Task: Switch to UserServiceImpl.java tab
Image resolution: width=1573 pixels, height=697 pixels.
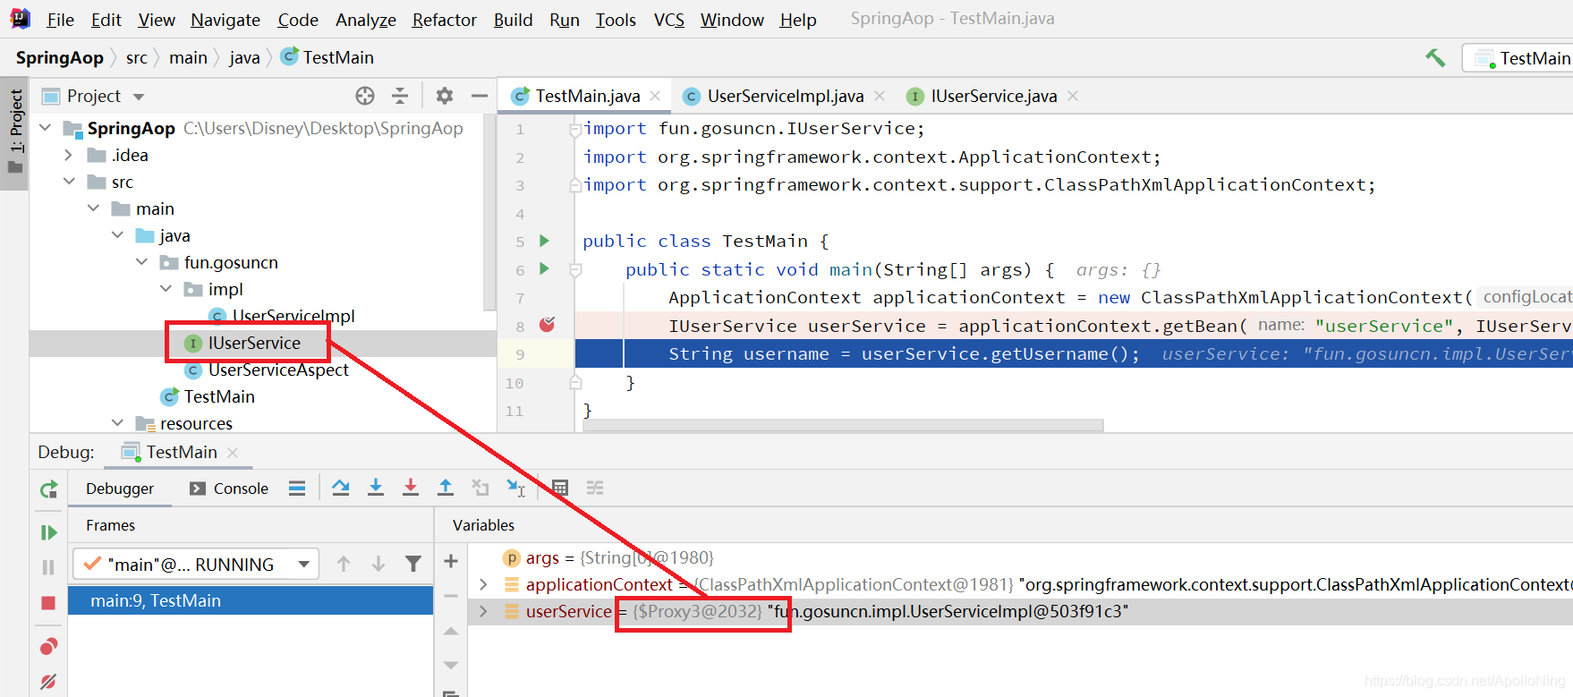Action: pos(785,96)
